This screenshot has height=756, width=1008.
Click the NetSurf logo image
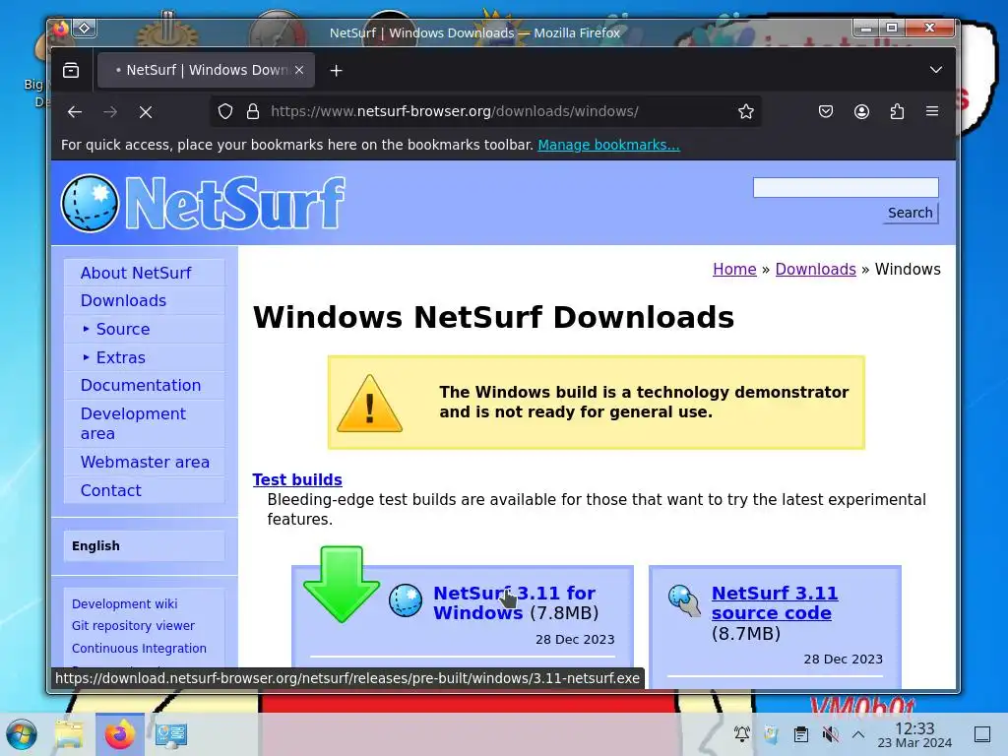[x=203, y=203]
